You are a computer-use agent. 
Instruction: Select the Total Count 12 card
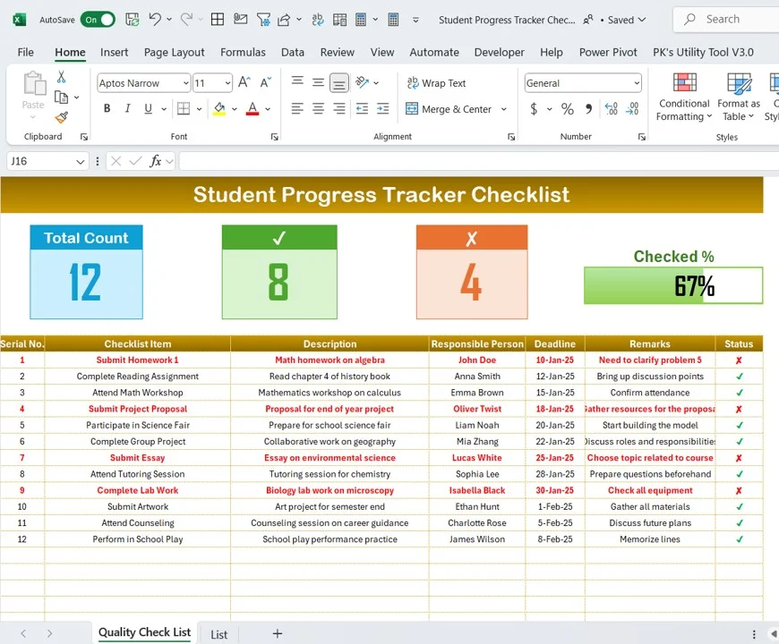[x=87, y=272]
